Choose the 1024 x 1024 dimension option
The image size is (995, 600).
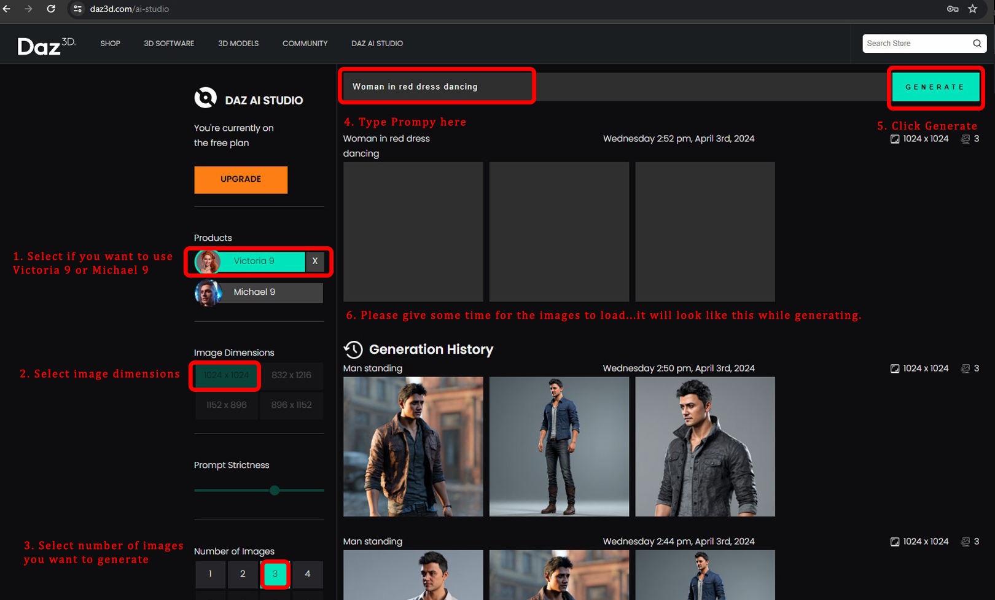227,375
